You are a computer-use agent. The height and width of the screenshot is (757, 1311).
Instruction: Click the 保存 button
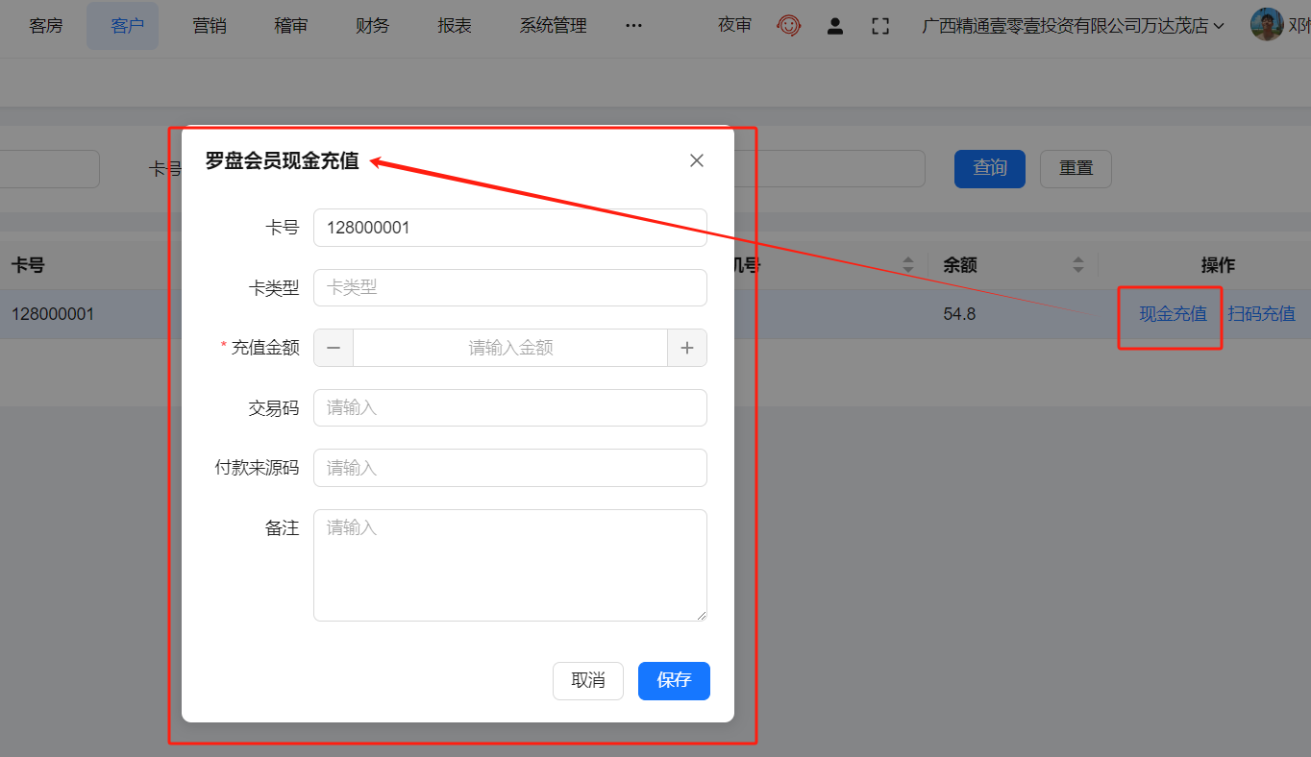[x=674, y=680]
